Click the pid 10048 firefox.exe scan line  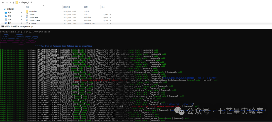click(x=132, y=110)
